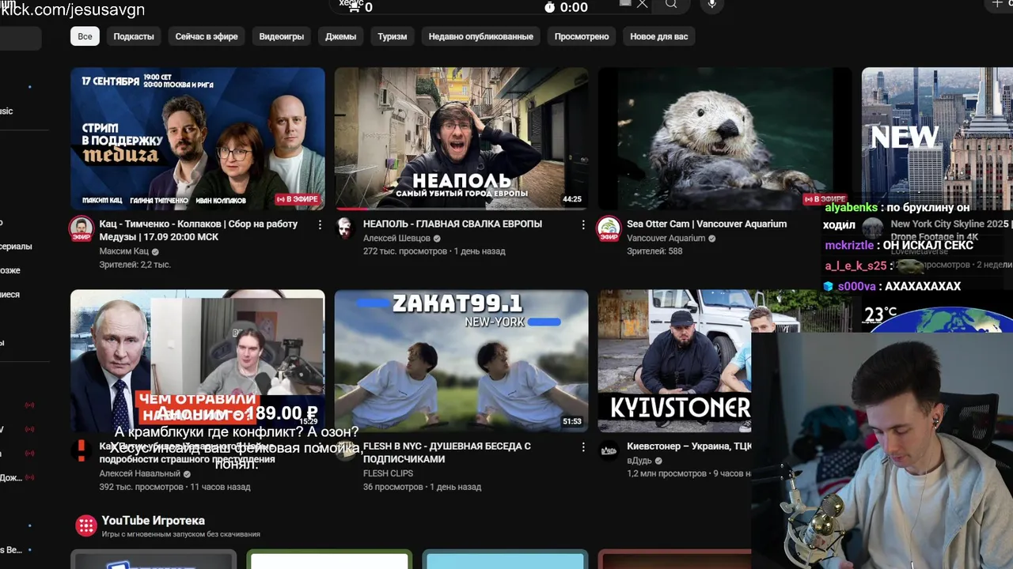Click the plus create icon in the top bar
1013x569 pixels.
[x=996, y=4]
